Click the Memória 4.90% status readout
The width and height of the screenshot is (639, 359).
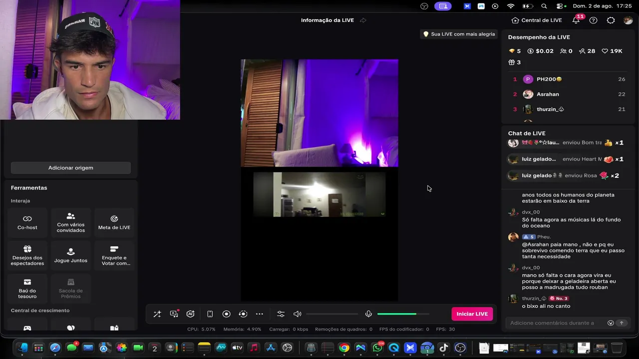pos(242,330)
